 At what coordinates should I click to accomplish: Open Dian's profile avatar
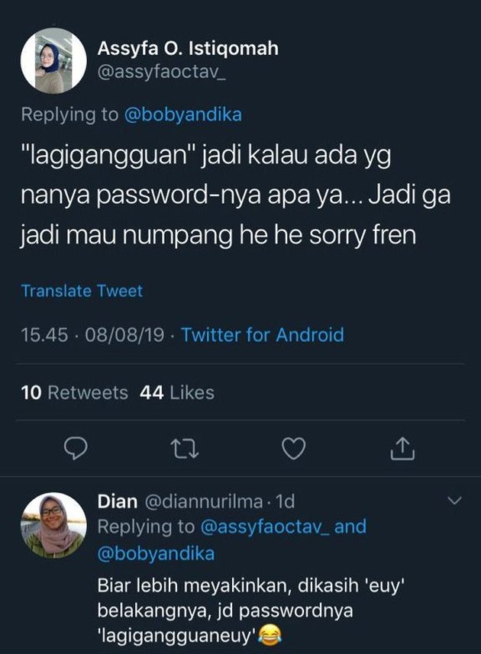(x=53, y=525)
